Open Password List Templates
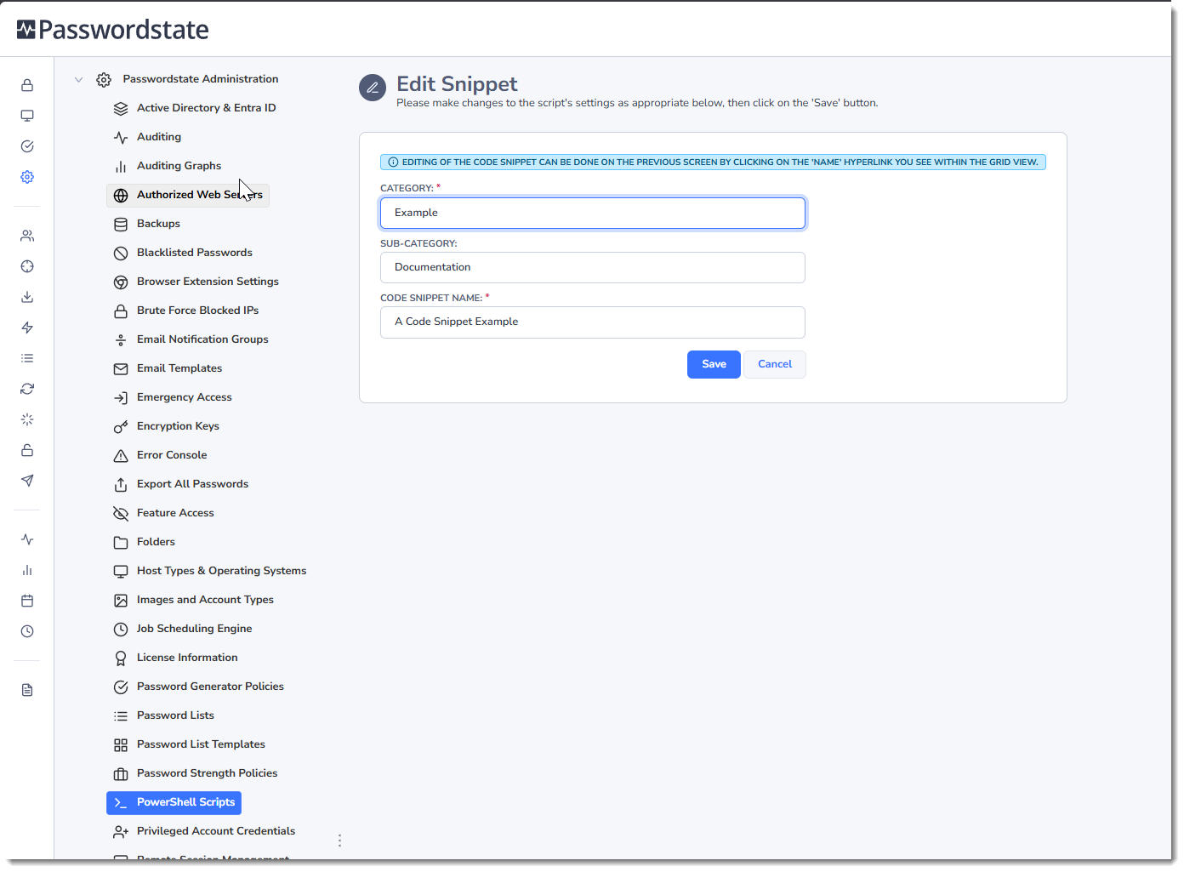 pyautogui.click(x=201, y=744)
